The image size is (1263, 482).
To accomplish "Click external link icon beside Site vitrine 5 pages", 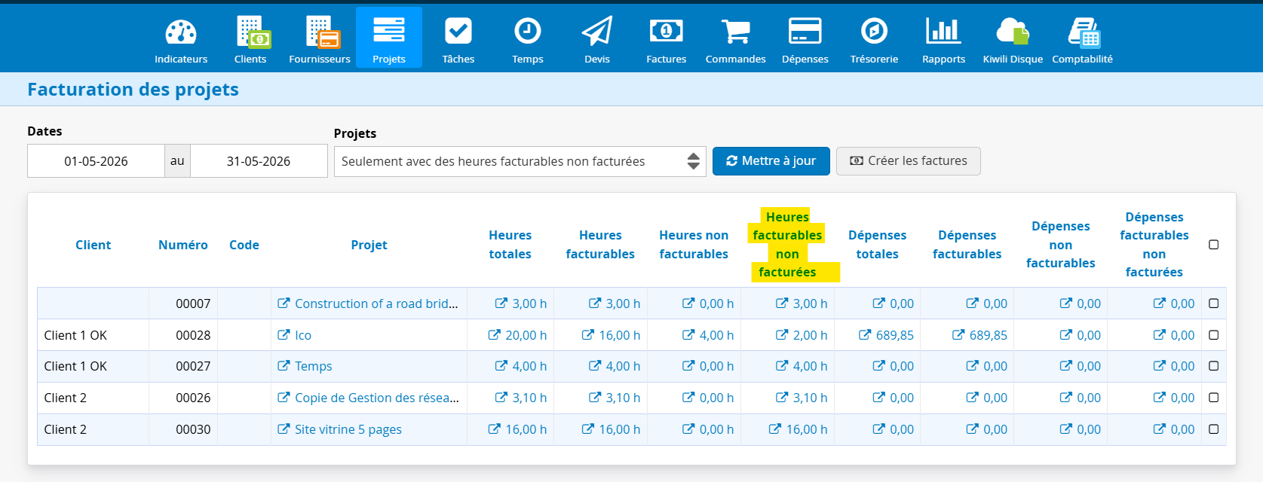I will [284, 429].
